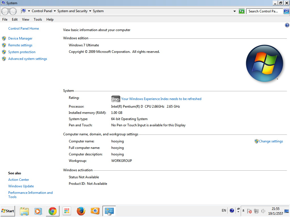Launch Windows Media Player from taskbar
The height and width of the screenshot is (217, 290).
(x=38, y=211)
